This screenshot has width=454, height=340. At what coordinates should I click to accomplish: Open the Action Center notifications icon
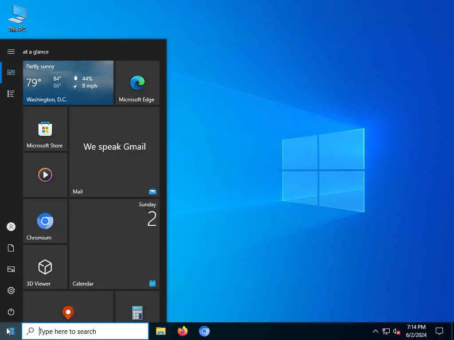[x=439, y=331]
